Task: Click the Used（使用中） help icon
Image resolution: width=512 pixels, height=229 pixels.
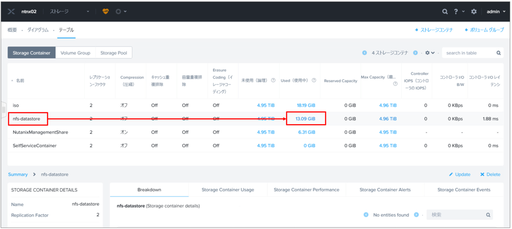Action: click(x=314, y=80)
